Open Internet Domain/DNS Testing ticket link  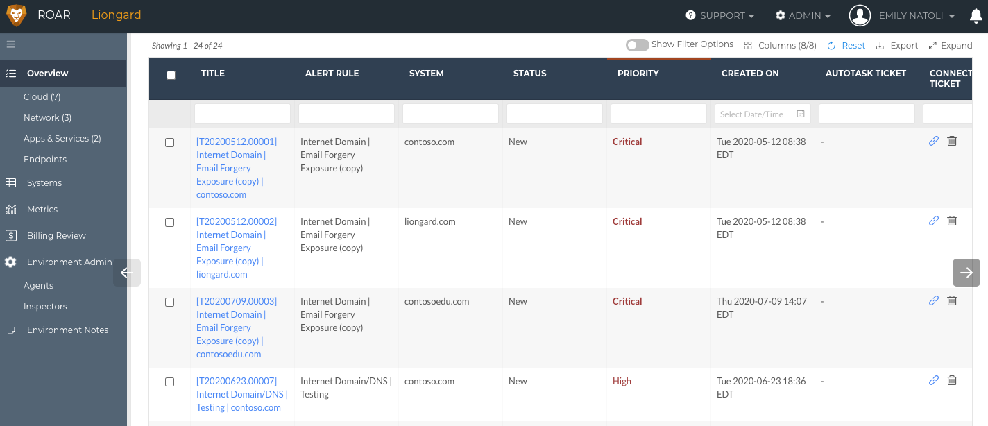(x=241, y=394)
